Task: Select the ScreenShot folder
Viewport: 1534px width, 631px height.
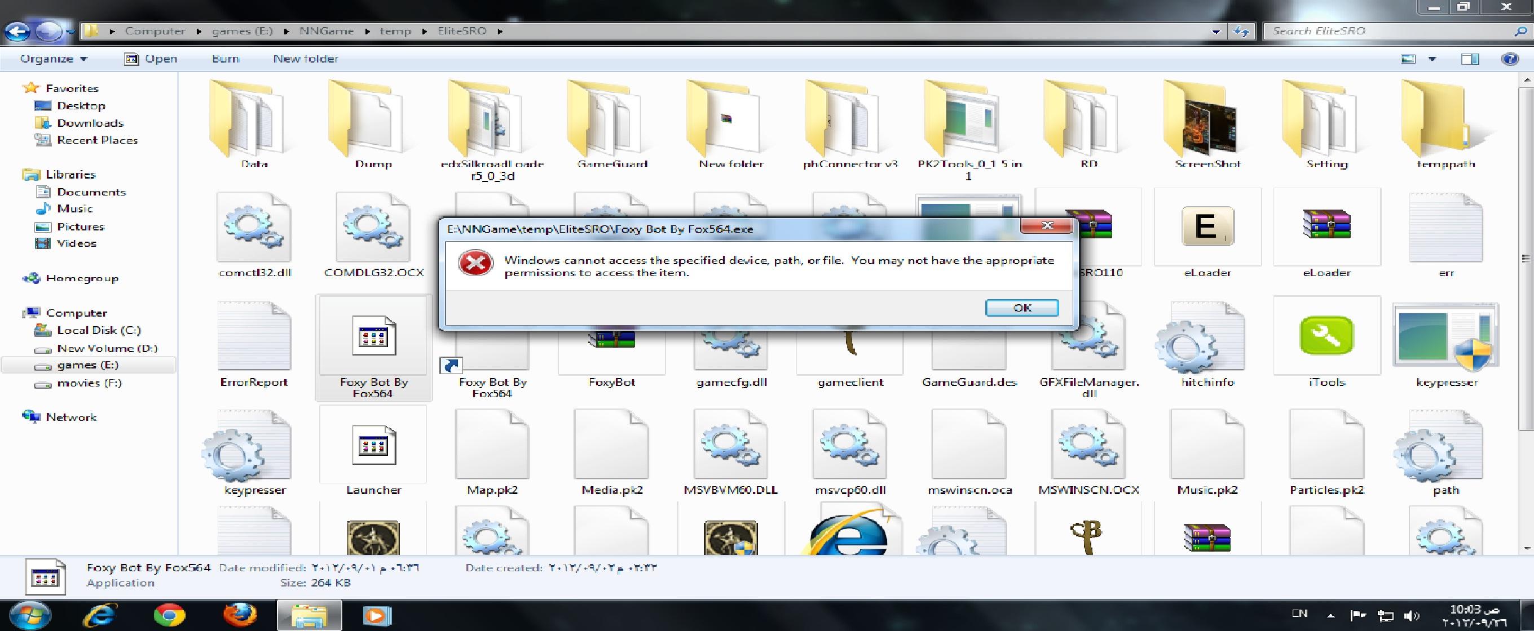Action: point(1207,125)
